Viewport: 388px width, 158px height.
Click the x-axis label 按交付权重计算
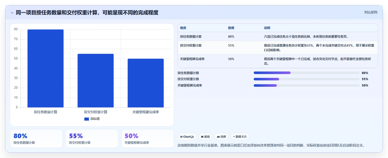pos(96,112)
